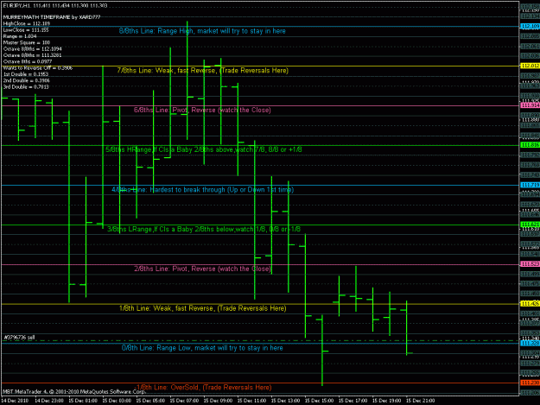The height and width of the screenshot is (405, 540).
Task: Click the 'MURREYMATH TIMEFRAME by XARD777' label
Action: [x=52, y=17]
